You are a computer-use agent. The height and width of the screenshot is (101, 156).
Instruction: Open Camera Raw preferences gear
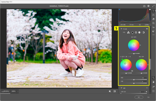coord(148,6)
